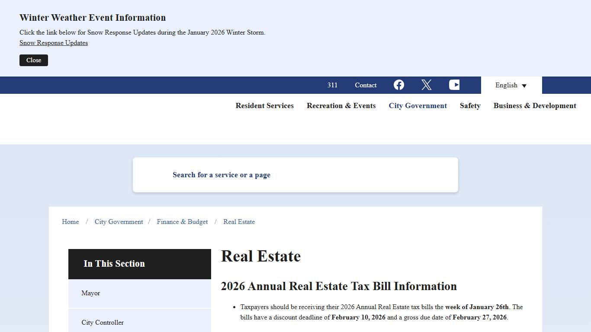The image size is (591, 332).
Task: Close the Winter Weather Event banner
Action: pyautogui.click(x=33, y=60)
